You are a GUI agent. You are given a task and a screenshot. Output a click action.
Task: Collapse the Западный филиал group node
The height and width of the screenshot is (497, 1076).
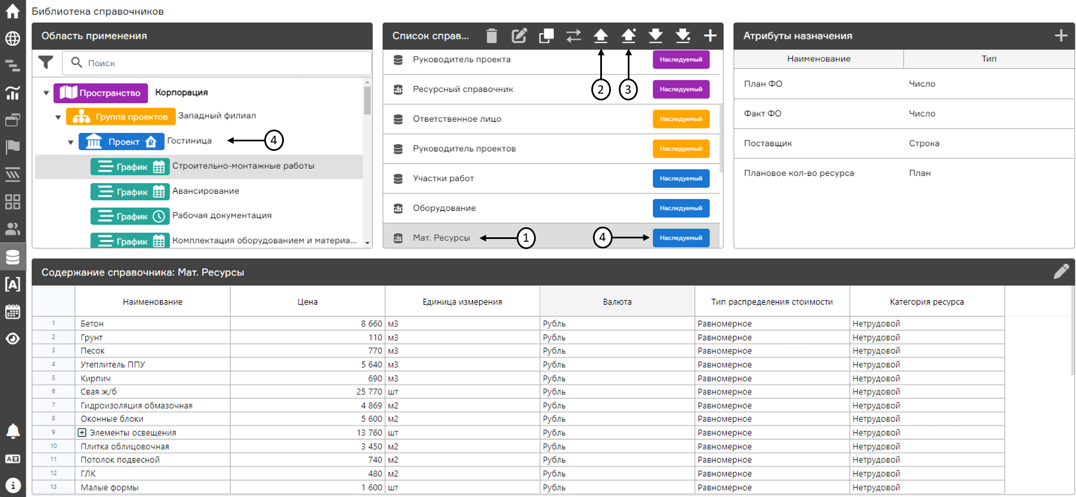(58, 117)
